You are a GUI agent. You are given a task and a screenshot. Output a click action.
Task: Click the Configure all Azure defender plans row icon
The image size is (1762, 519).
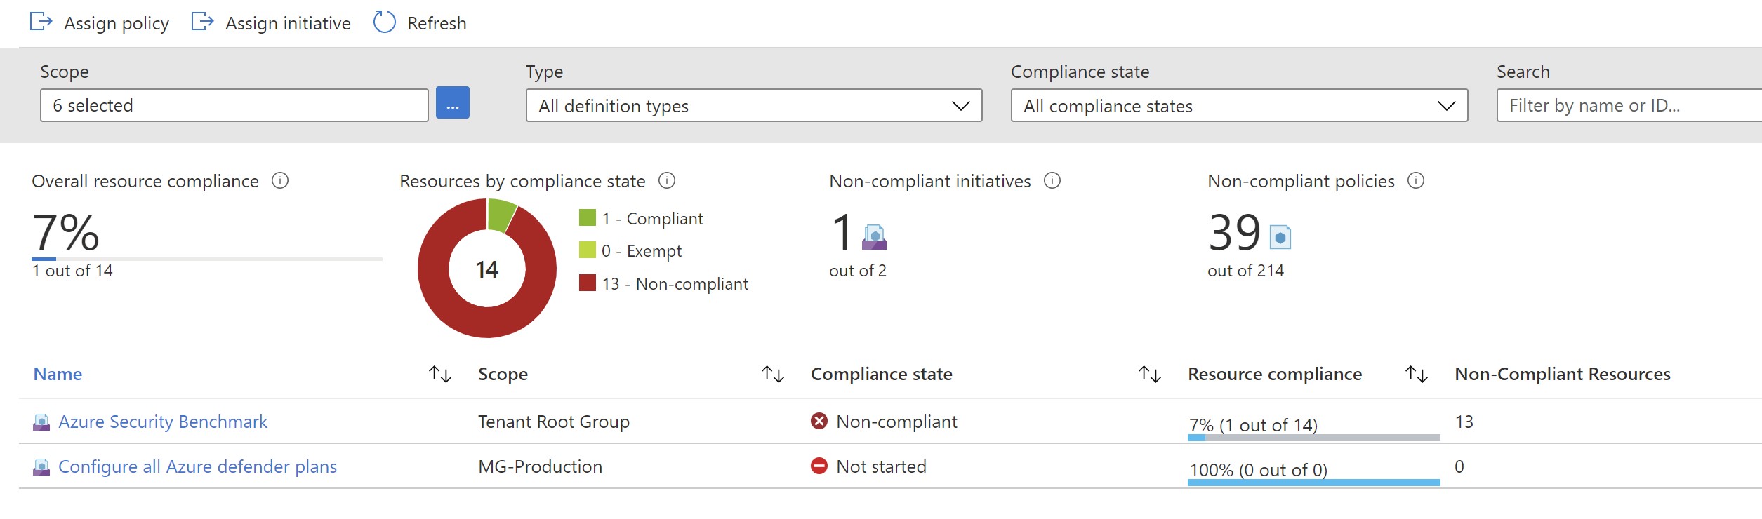coord(41,467)
